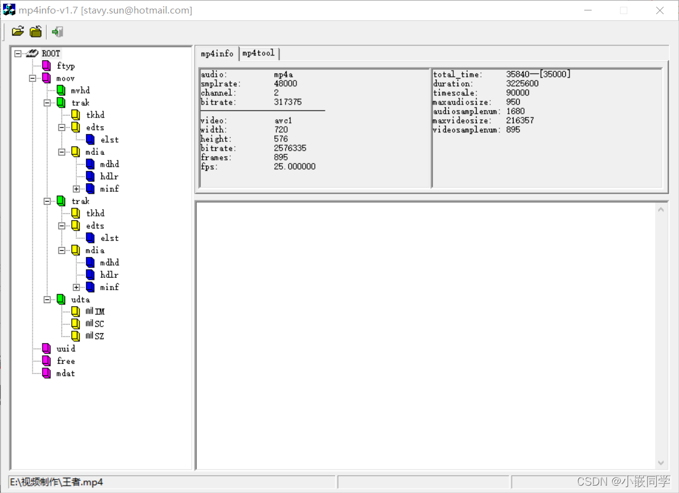Click the file path in status bar
The width and height of the screenshot is (679, 493).
[x=57, y=482]
